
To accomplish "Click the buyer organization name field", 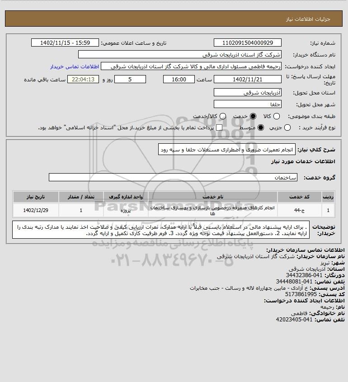I will [x=180, y=55].
